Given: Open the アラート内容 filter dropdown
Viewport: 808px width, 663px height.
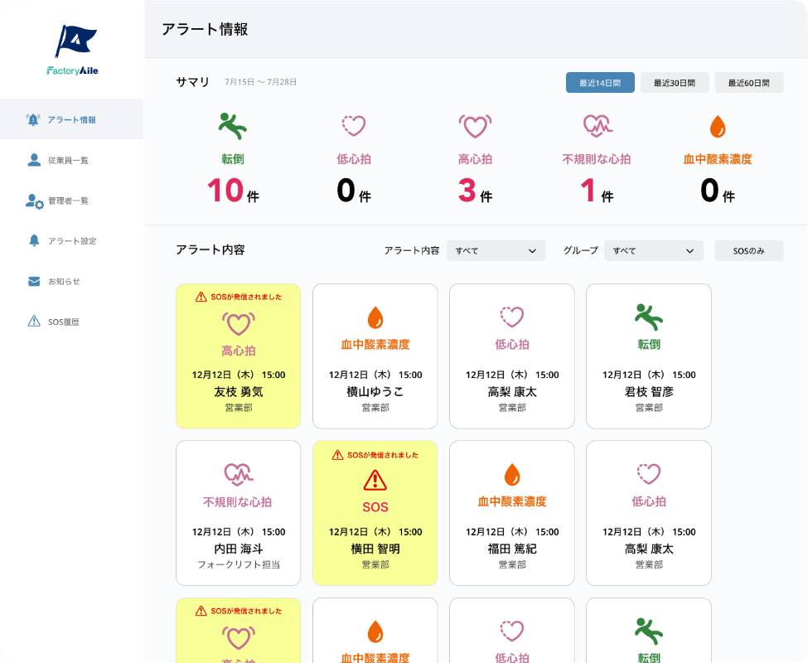Looking at the screenshot, I should (x=496, y=250).
